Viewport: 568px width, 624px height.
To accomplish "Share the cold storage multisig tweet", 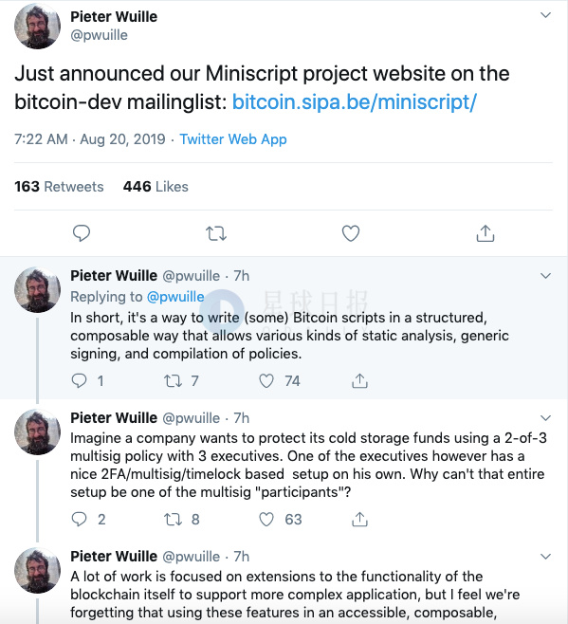I will pos(359,520).
